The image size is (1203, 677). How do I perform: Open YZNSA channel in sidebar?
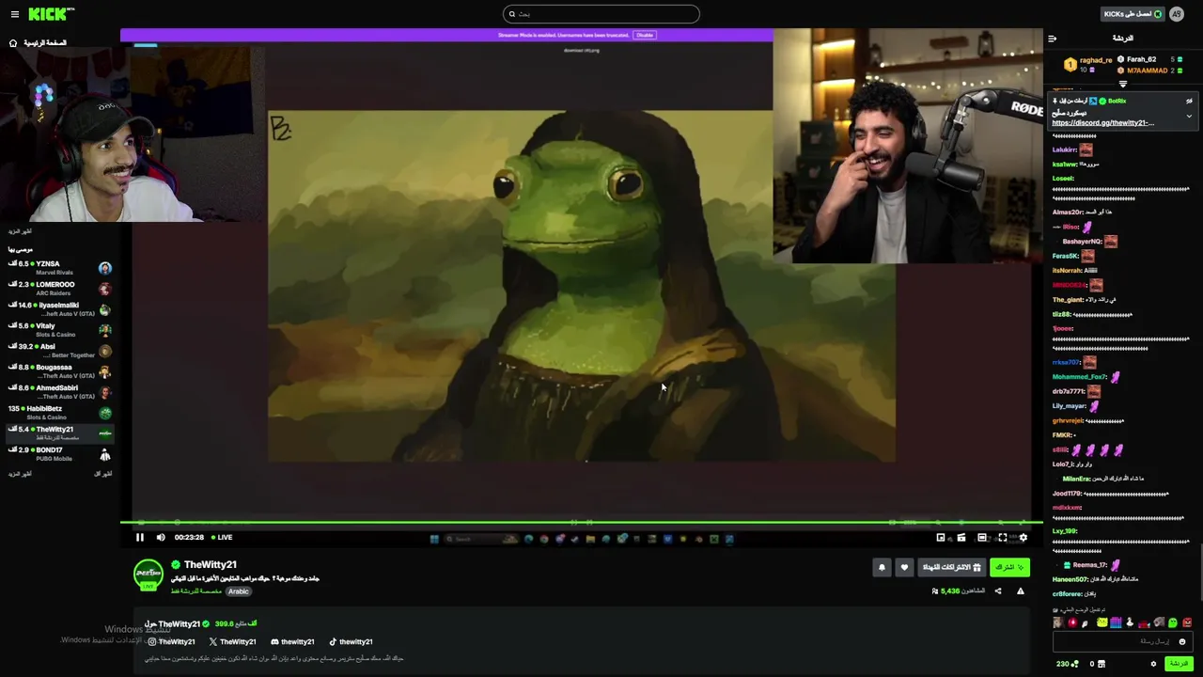[59, 268]
